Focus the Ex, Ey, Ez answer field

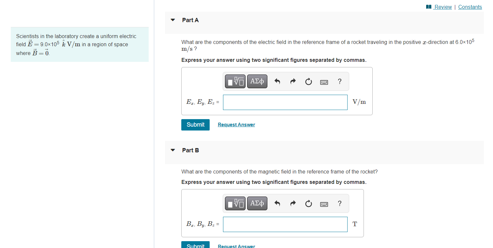[285, 102]
